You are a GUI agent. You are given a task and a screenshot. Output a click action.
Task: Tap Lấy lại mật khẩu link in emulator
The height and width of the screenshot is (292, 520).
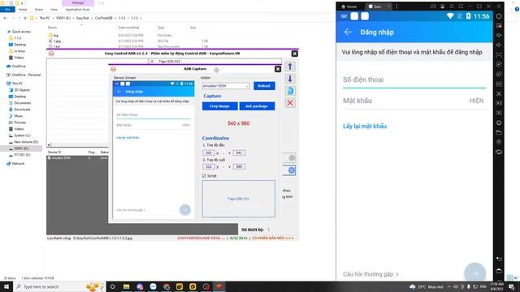(365, 127)
